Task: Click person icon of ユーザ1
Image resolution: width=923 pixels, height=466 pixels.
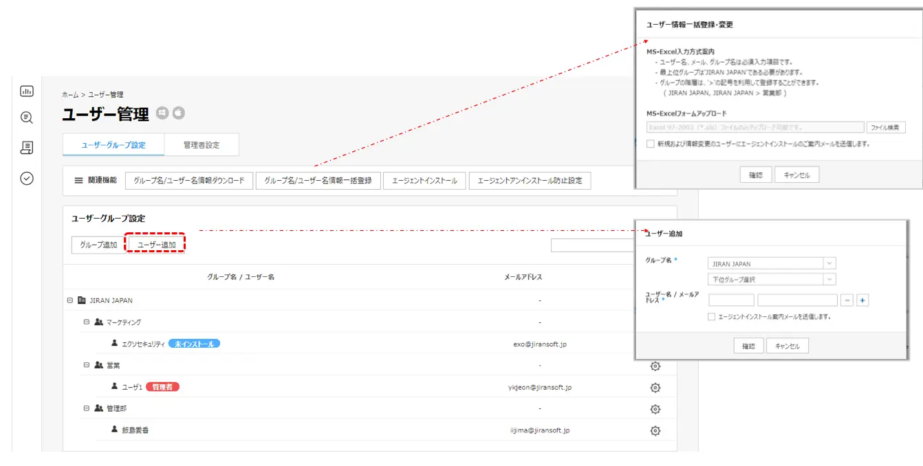Action: (115, 387)
